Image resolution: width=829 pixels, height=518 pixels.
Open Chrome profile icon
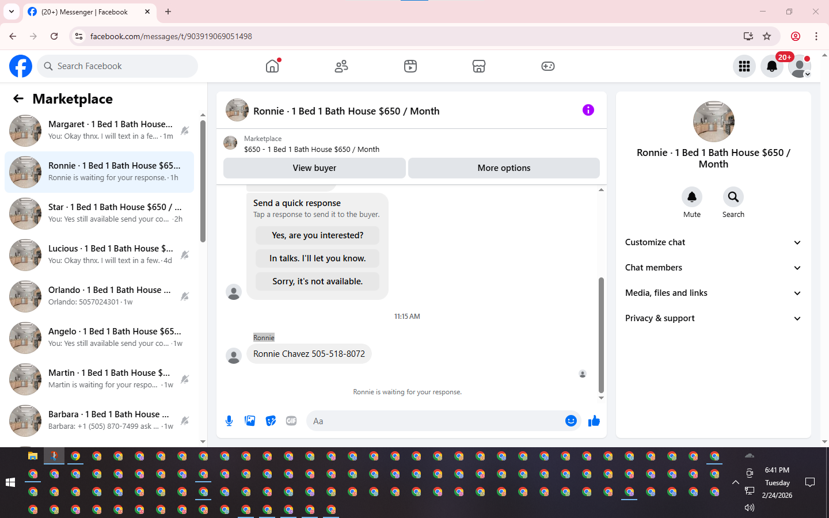(796, 36)
